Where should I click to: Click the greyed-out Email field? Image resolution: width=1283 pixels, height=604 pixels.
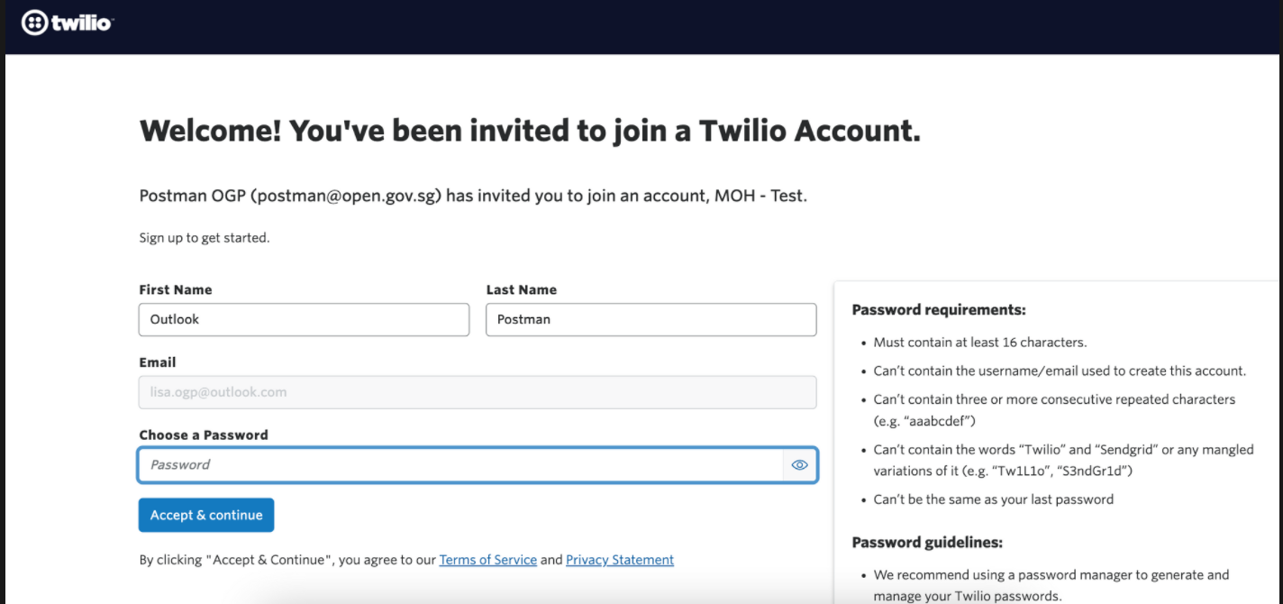(477, 392)
